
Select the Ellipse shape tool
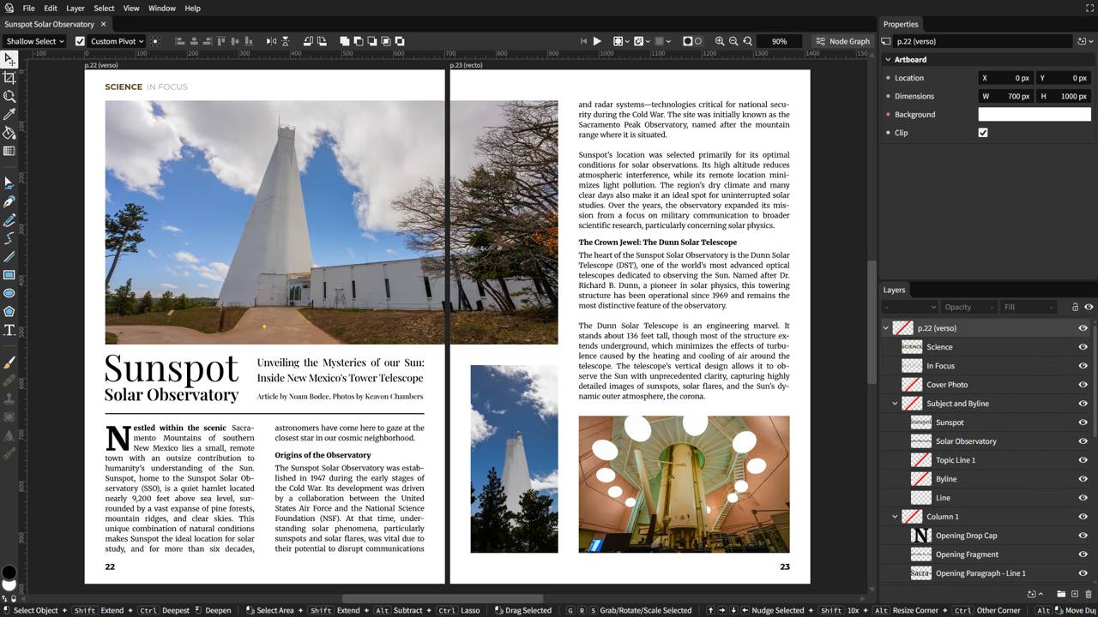click(x=9, y=293)
